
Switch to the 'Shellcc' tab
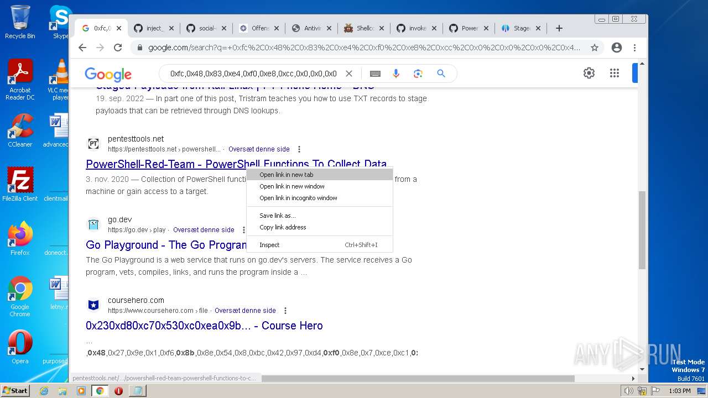point(364,28)
